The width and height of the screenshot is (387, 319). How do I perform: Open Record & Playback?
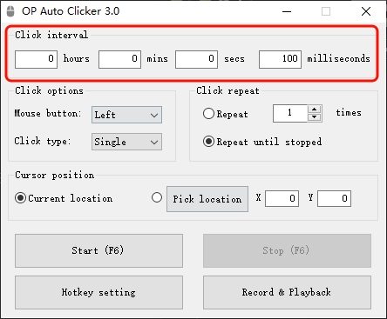coord(287,292)
